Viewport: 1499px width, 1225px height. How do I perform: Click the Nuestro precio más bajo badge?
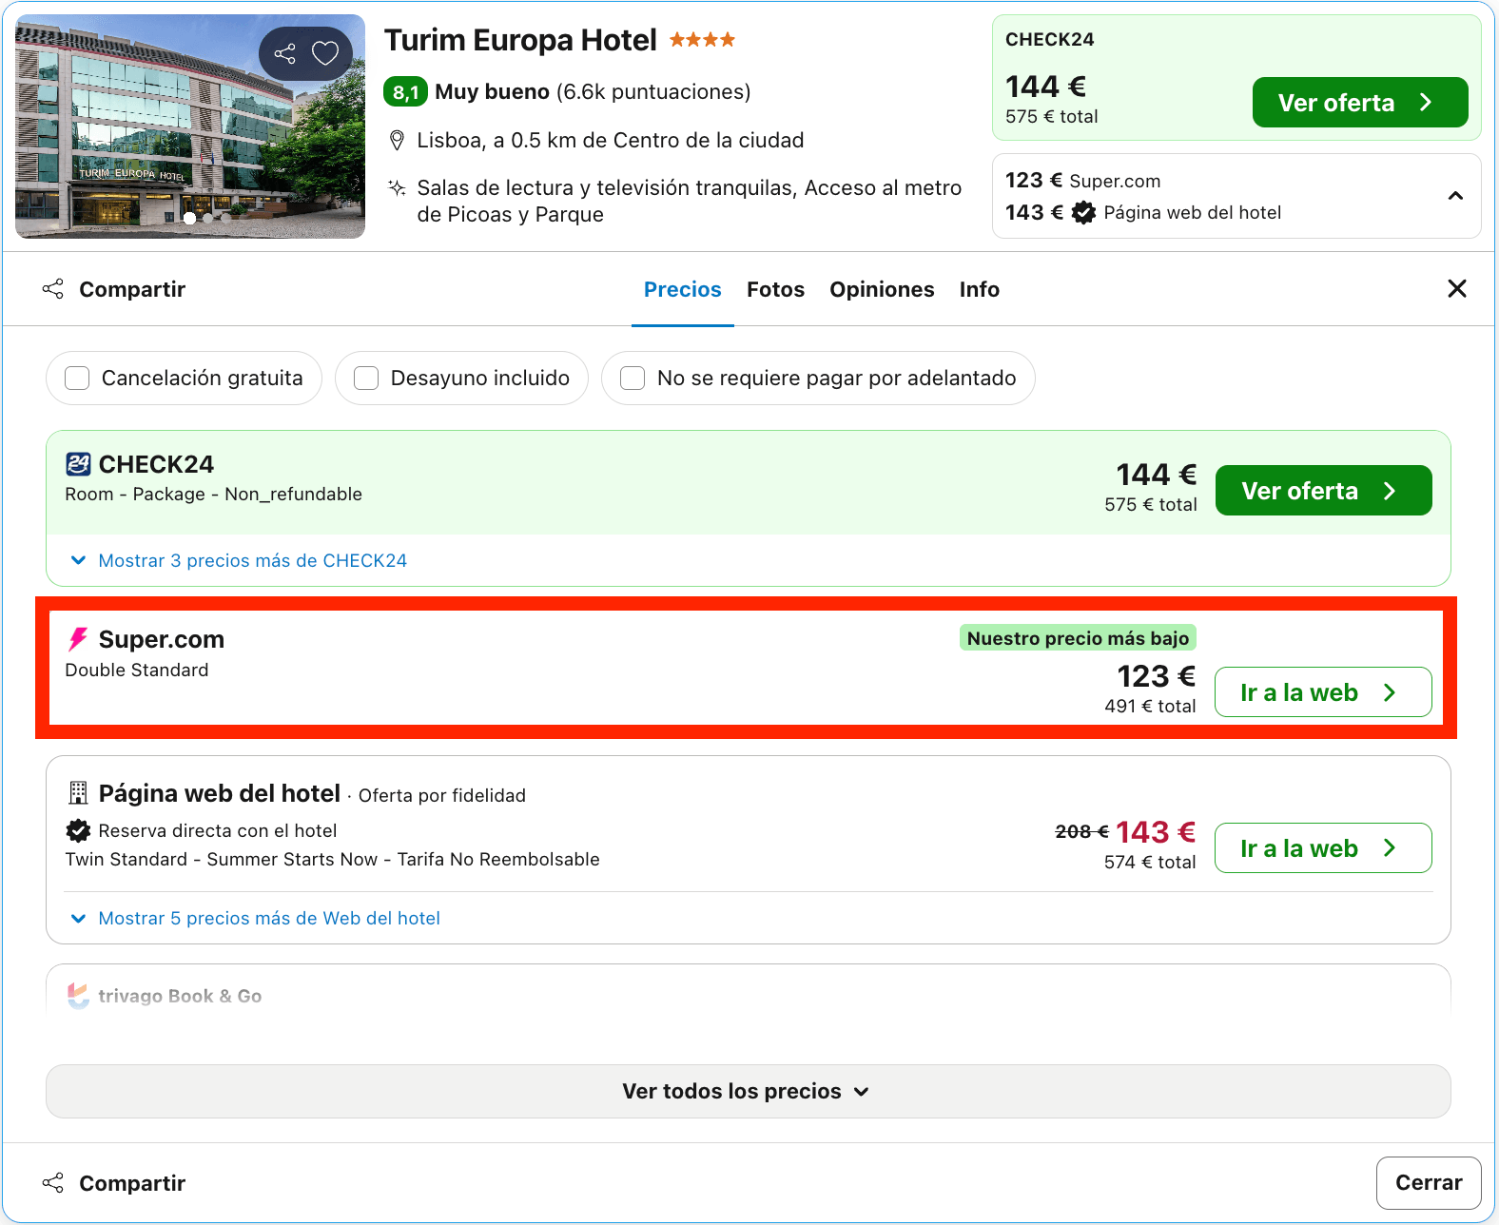[1078, 638]
